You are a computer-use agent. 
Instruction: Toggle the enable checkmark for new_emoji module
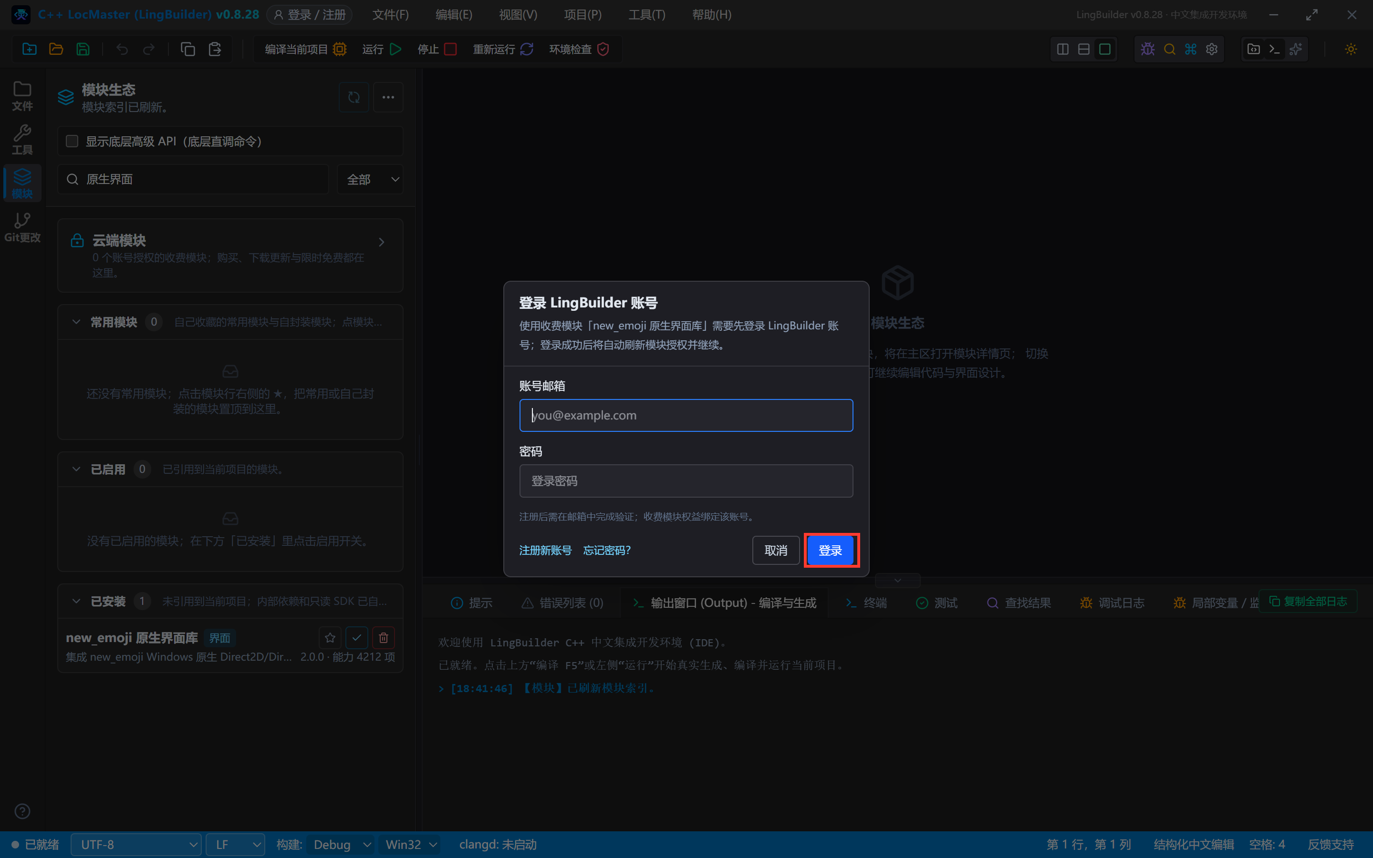[x=356, y=638]
